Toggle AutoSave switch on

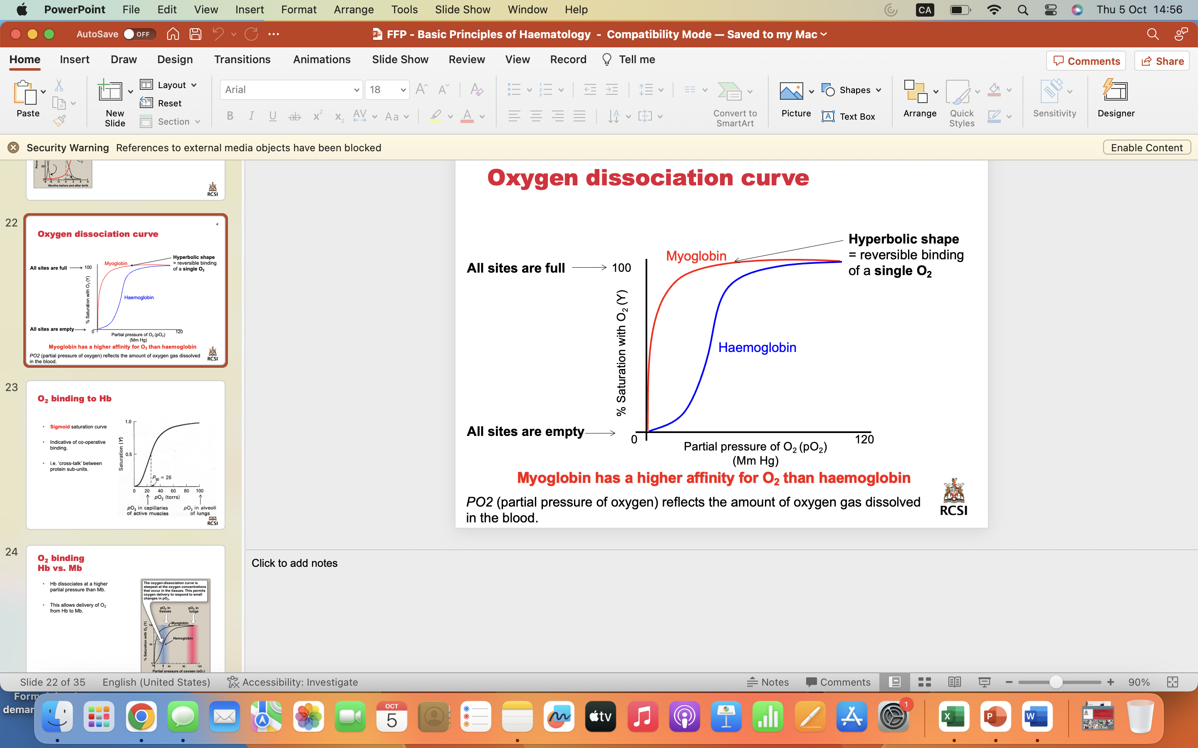(x=139, y=34)
